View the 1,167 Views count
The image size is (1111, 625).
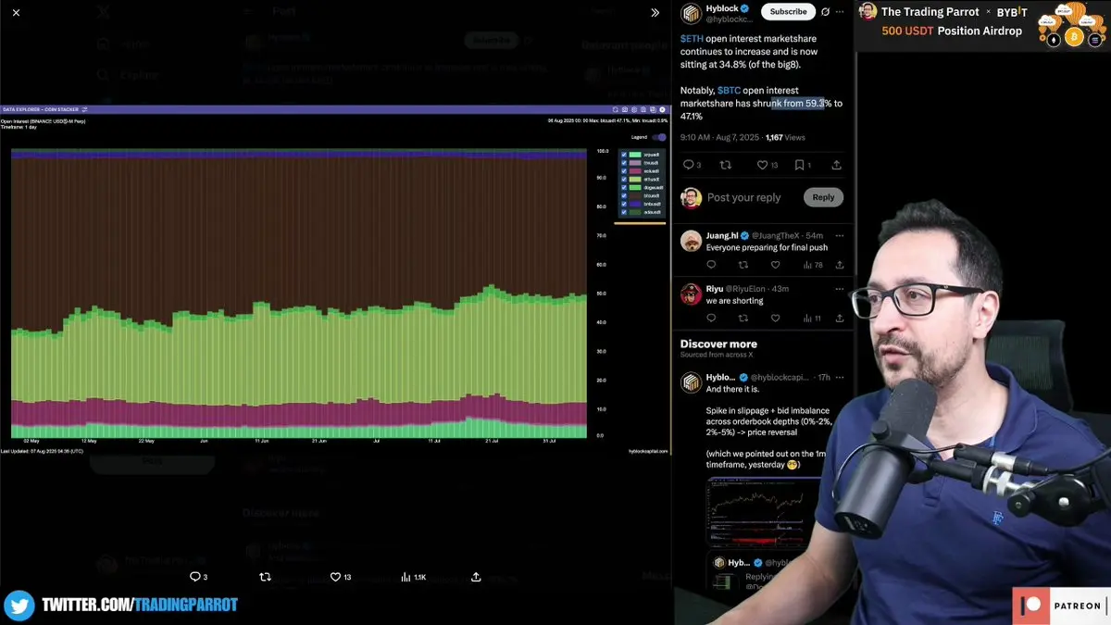point(785,137)
